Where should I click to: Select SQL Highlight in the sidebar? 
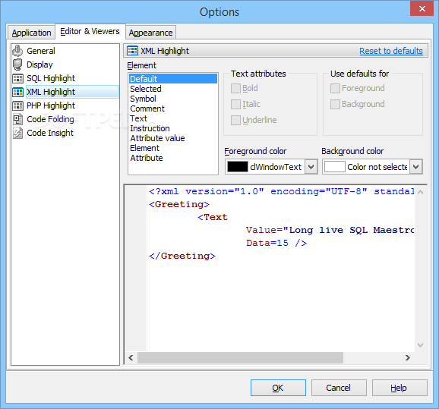[51, 78]
